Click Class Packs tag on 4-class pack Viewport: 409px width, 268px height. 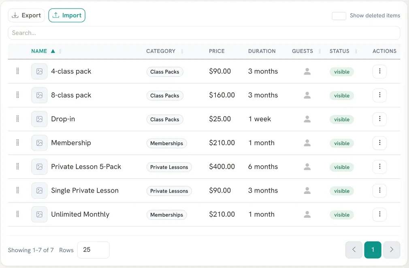[164, 72]
